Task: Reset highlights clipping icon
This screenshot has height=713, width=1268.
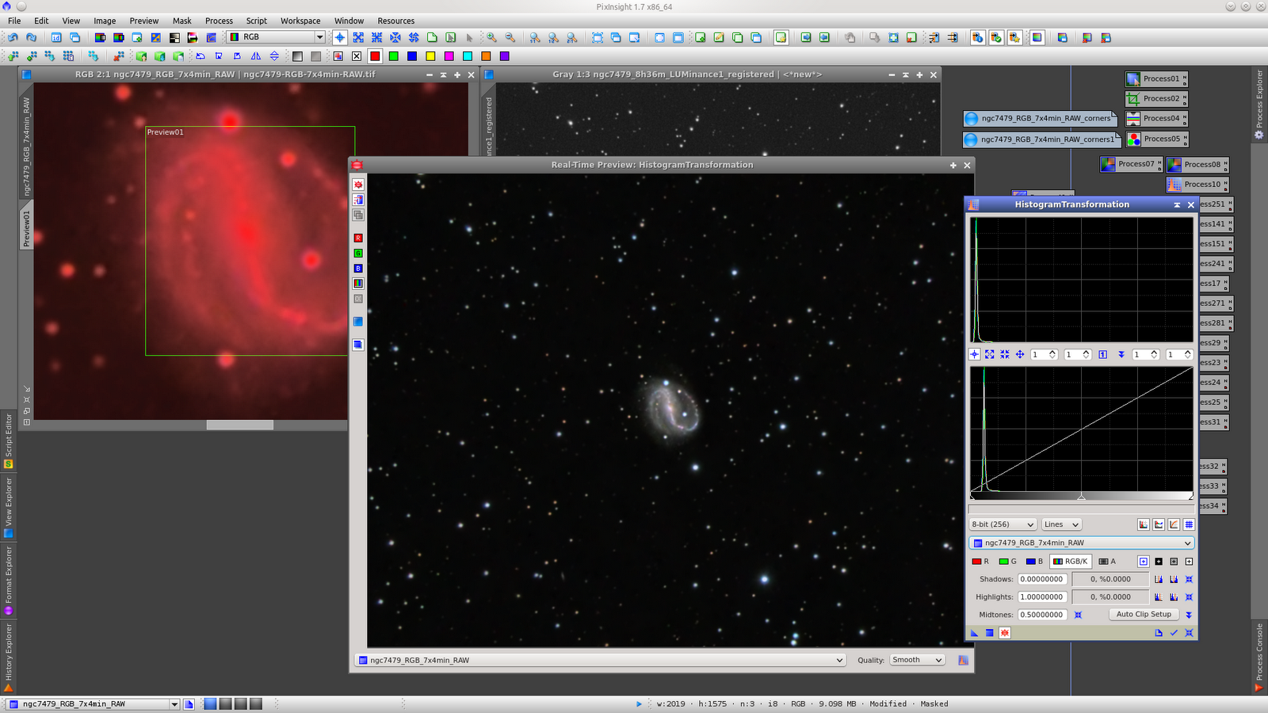Action: 1189,597
